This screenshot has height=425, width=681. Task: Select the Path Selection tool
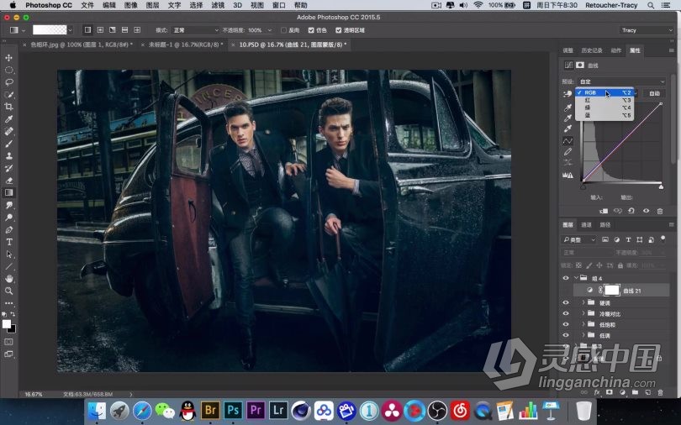8,254
